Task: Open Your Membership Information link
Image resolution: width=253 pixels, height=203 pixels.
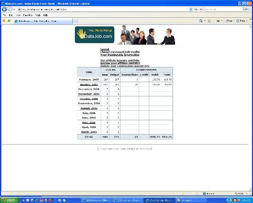Action: tap(120, 55)
